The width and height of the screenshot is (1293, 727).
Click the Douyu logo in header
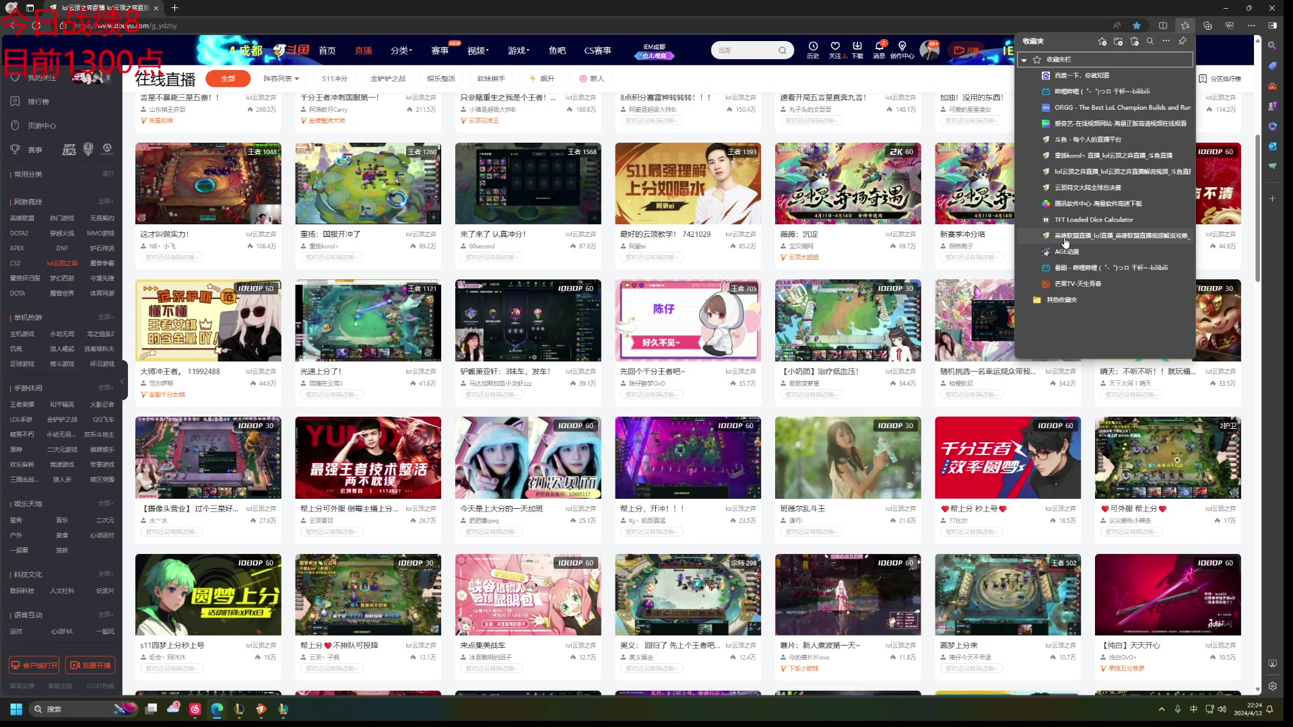click(292, 50)
